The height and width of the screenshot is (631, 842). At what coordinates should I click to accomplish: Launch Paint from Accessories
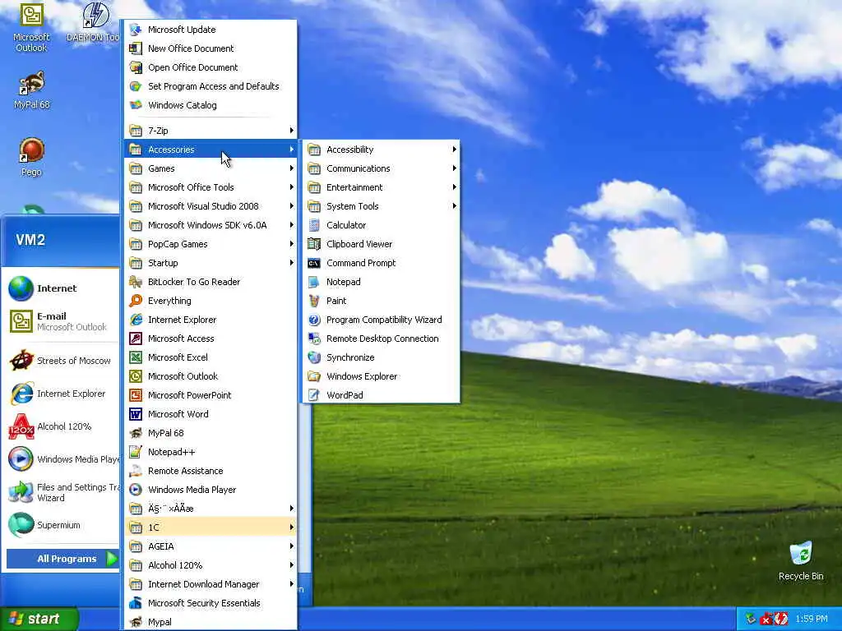(x=382, y=301)
